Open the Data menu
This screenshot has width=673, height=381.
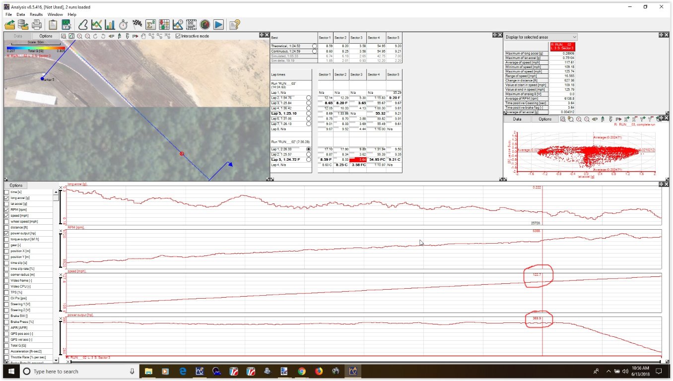click(x=21, y=14)
